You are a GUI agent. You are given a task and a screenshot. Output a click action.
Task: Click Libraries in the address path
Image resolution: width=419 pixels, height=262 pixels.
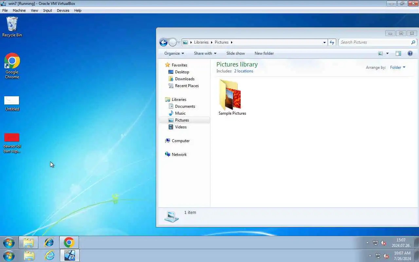click(201, 42)
